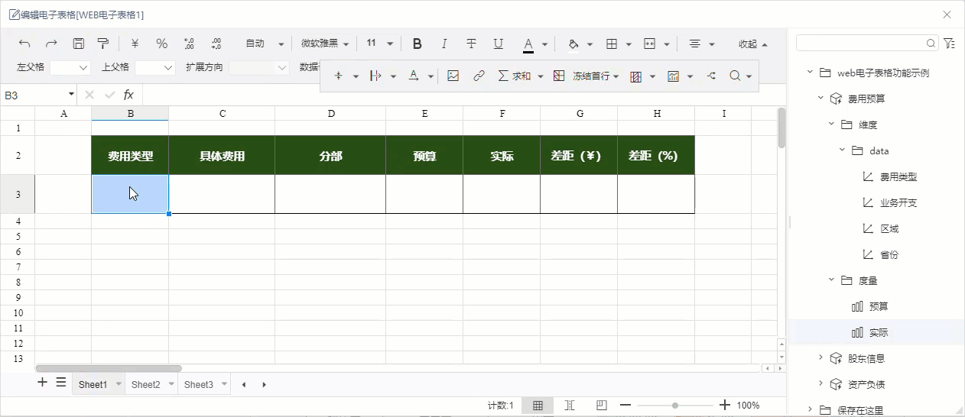
Task: Undo the last action
Action: click(24, 44)
